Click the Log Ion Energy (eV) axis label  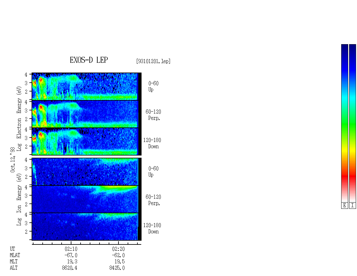(x=19, y=200)
